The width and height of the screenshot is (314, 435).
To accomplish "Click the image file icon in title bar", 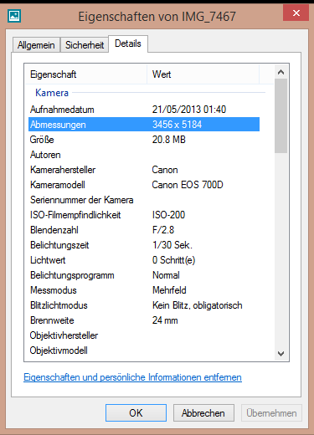I will [x=14, y=16].
